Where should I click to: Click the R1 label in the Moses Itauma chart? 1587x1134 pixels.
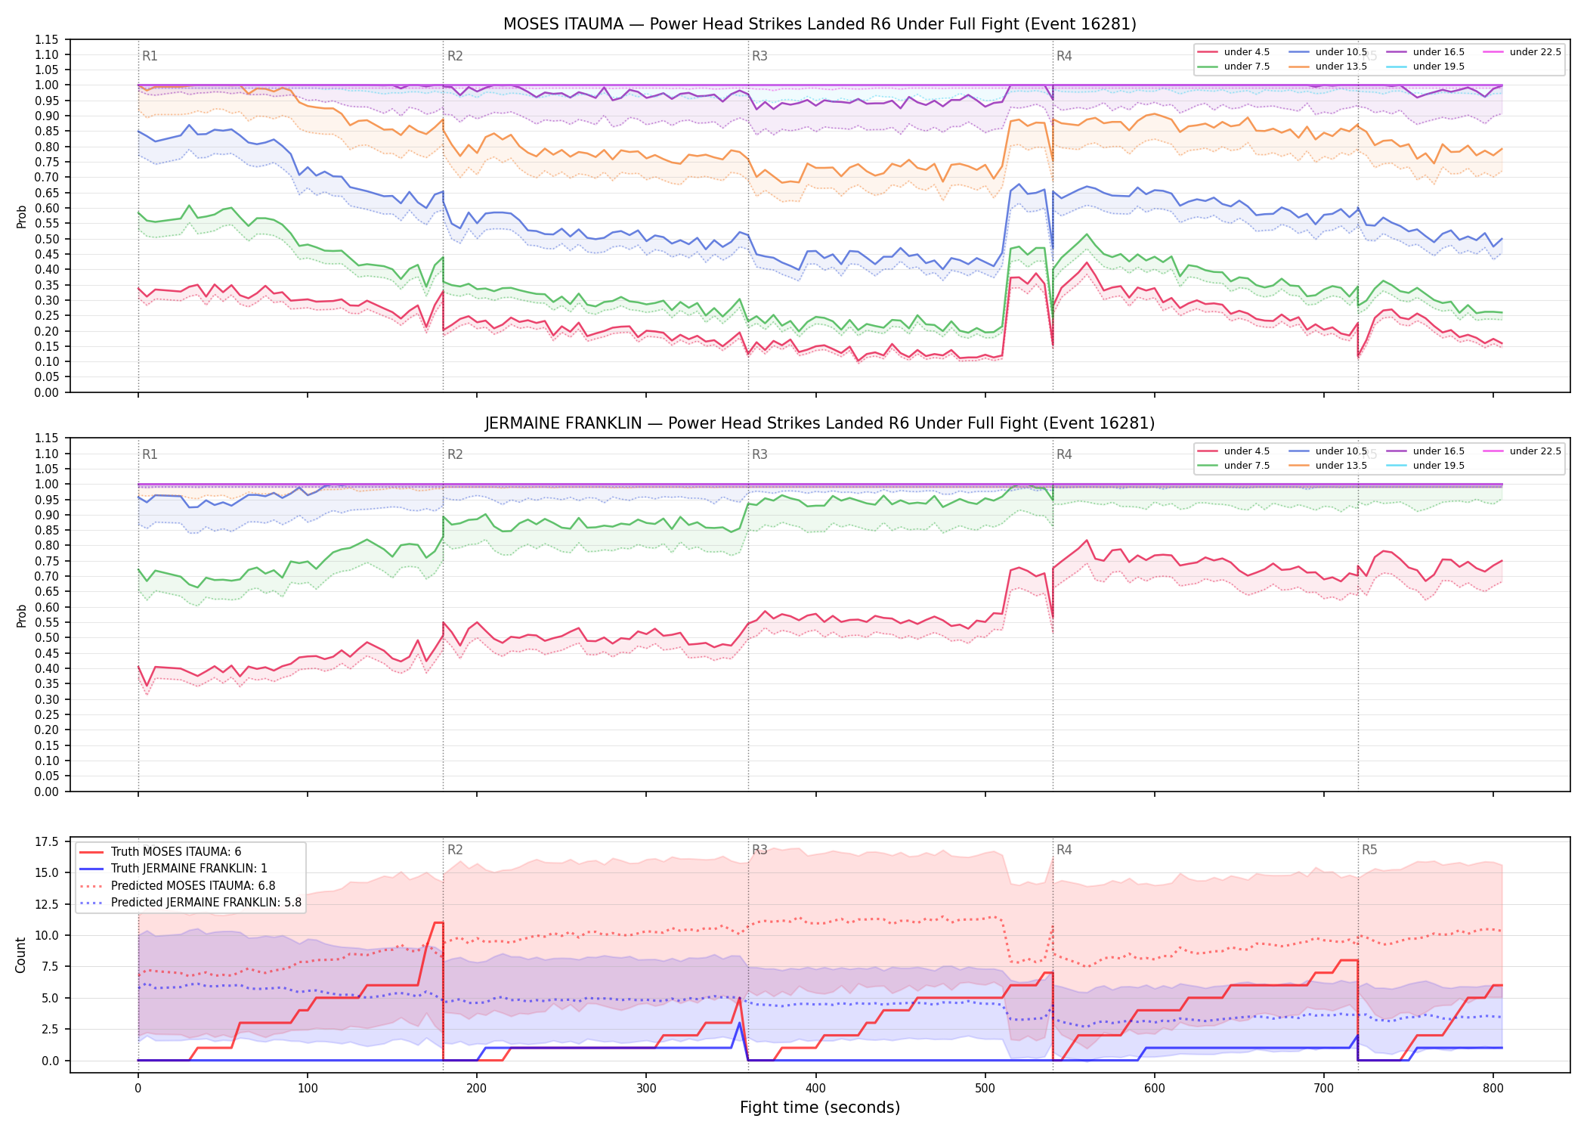pos(150,56)
